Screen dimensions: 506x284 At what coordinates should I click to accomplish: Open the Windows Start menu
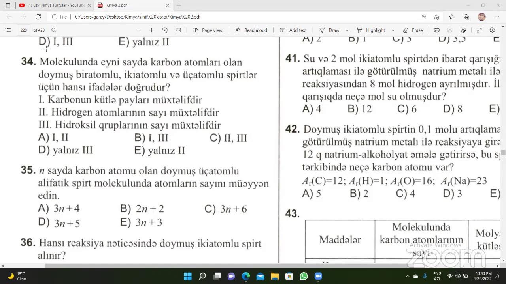[x=188, y=276]
